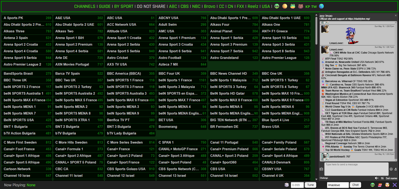Open Canal+ Formula 1 channel 273
This screenshot has width=399, height=189.
[x=79, y=149]
